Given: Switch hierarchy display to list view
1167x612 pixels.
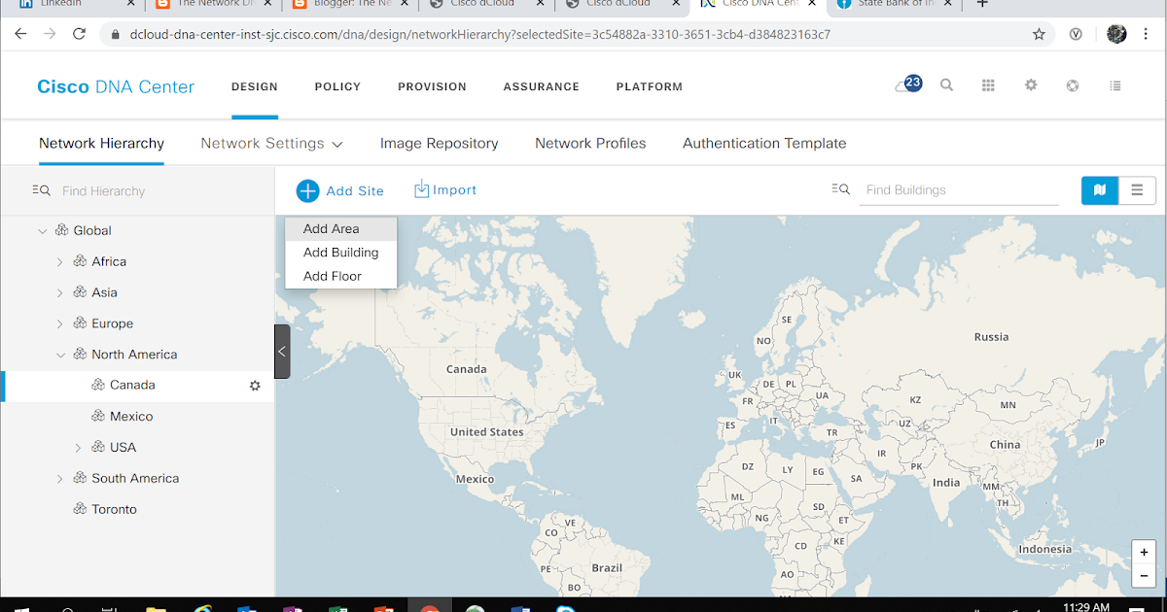Looking at the screenshot, I should point(1137,190).
